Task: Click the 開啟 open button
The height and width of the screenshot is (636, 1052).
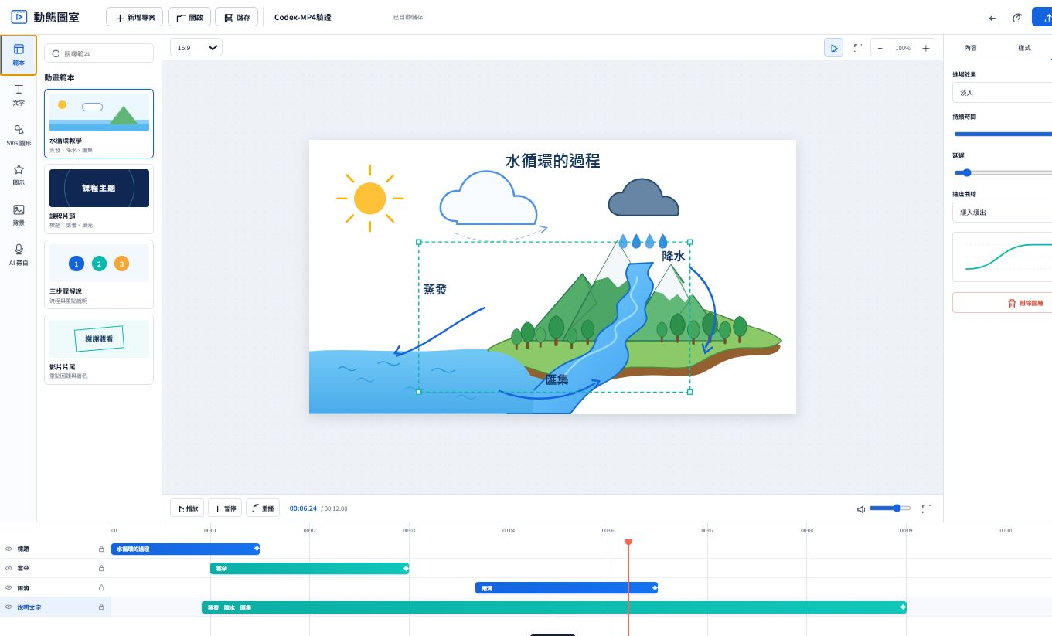Action: (189, 17)
